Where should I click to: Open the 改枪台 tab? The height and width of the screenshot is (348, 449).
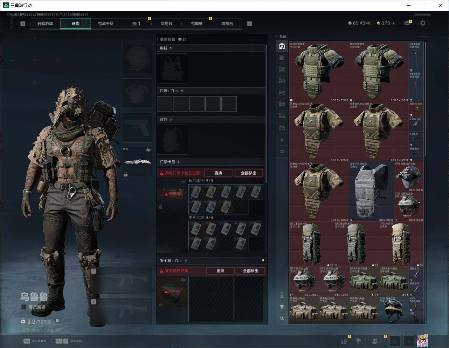tap(227, 24)
